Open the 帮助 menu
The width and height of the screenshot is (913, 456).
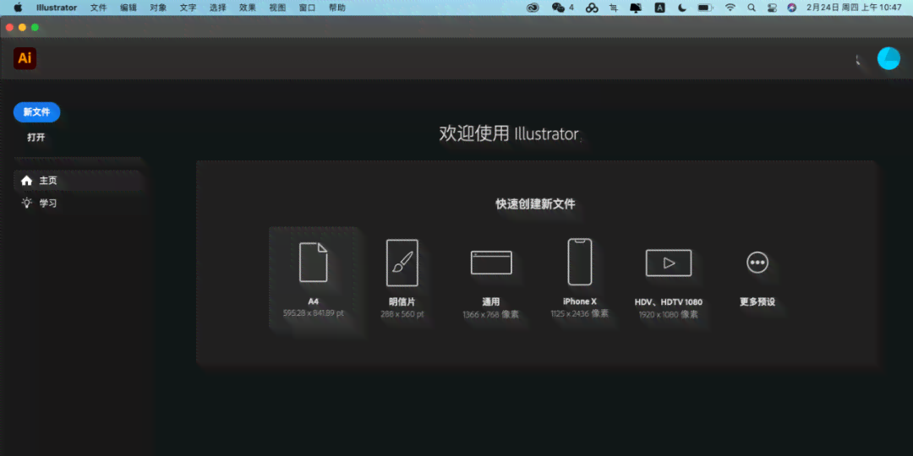click(337, 8)
